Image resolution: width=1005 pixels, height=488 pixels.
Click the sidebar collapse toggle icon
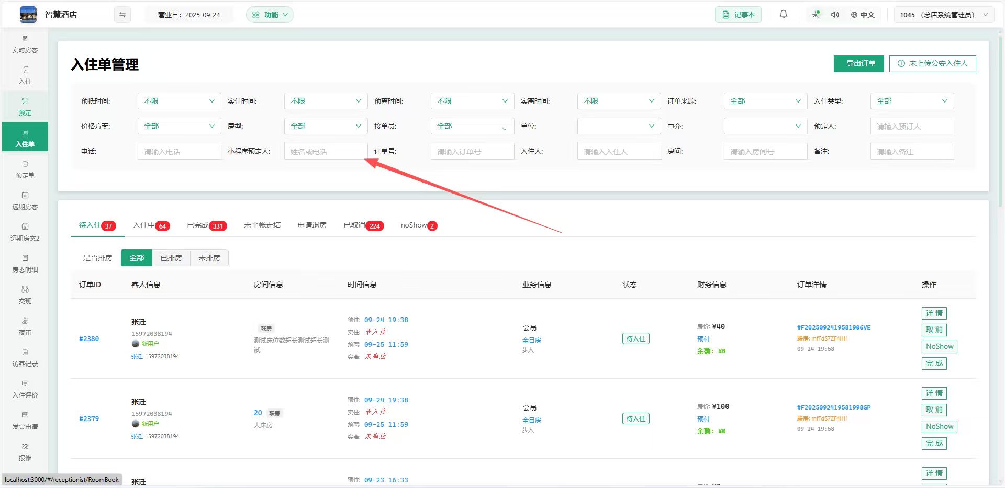click(x=122, y=15)
